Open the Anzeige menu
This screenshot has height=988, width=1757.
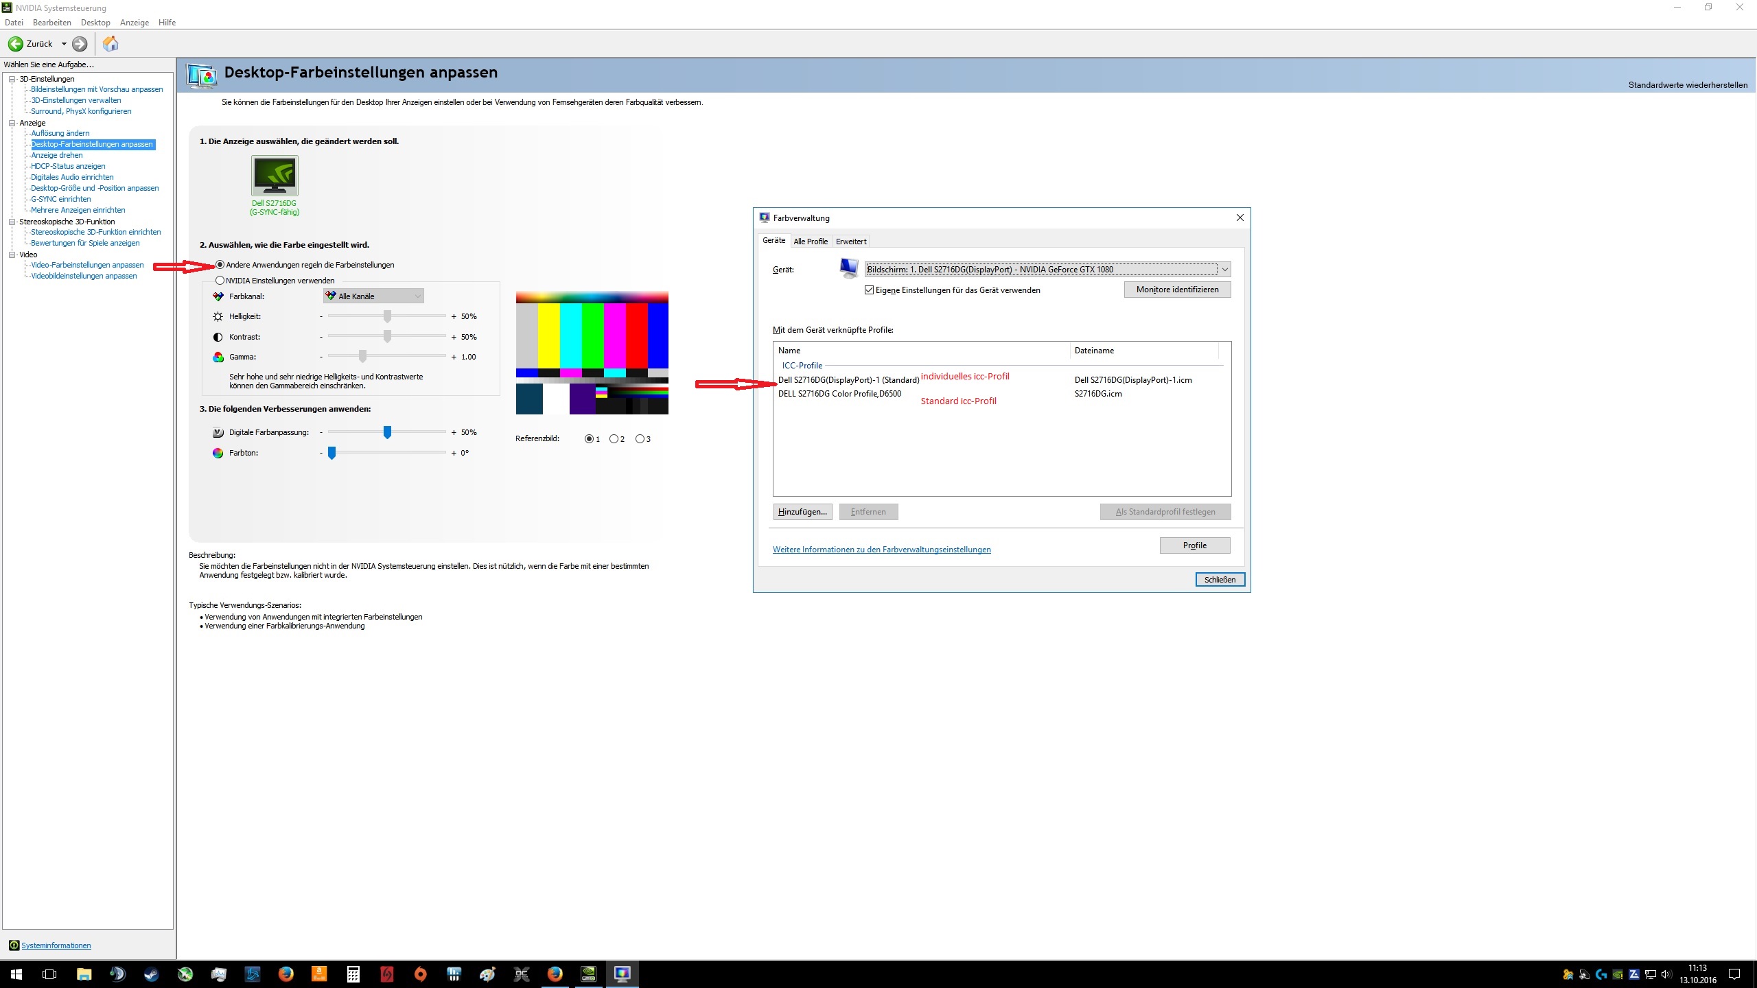coord(134,23)
